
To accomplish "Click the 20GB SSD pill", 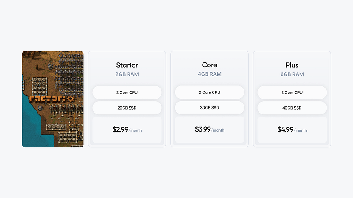I will (x=127, y=108).
